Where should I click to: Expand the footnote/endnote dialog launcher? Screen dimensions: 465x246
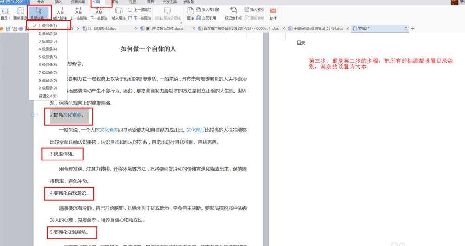[180, 22]
